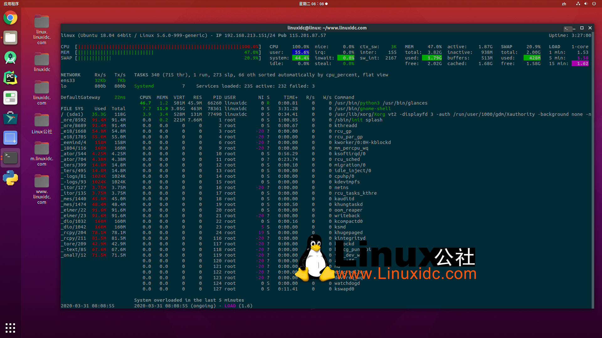Viewport: 602px width, 338px height.
Task: Launch the Screenshot tool from the dock
Action: point(10,138)
